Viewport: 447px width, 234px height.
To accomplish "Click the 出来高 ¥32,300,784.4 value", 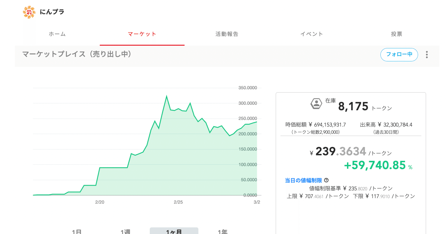I will [386, 125].
